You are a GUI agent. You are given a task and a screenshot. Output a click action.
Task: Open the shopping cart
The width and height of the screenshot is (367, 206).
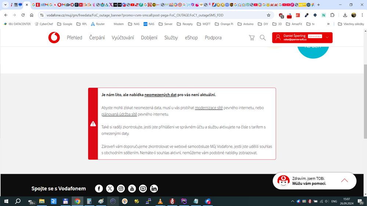pyautogui.click(x=252, y=38)
